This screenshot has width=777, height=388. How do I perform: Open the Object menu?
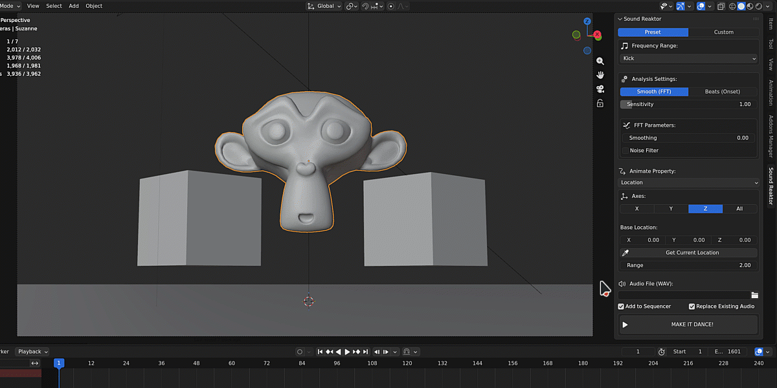click(94, 6)
